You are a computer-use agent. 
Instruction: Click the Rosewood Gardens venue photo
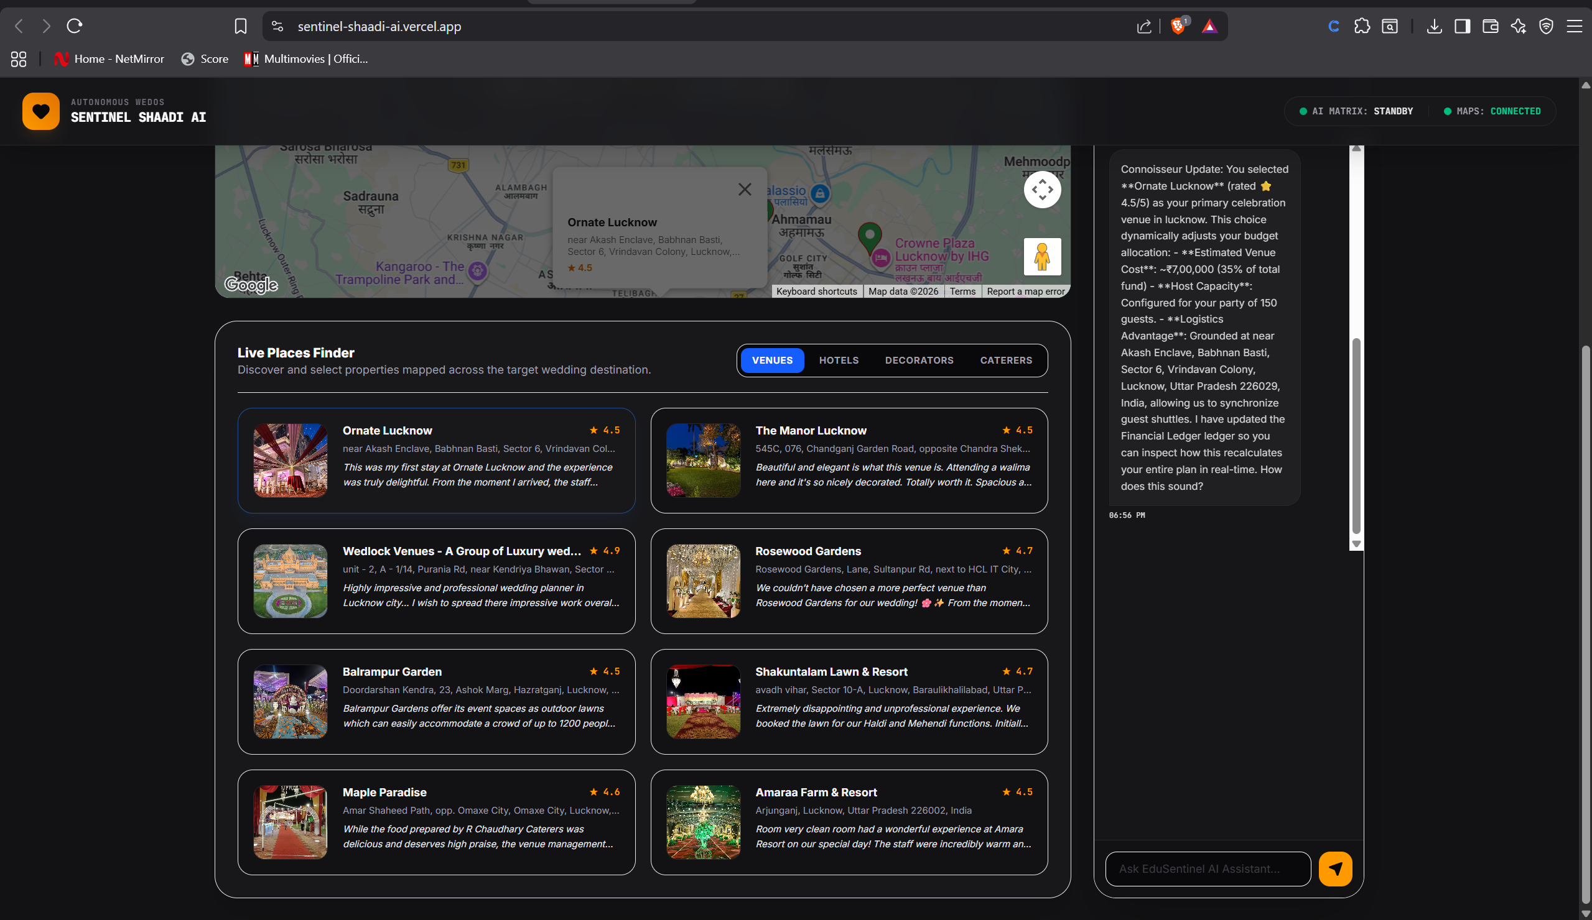(703, 581)
